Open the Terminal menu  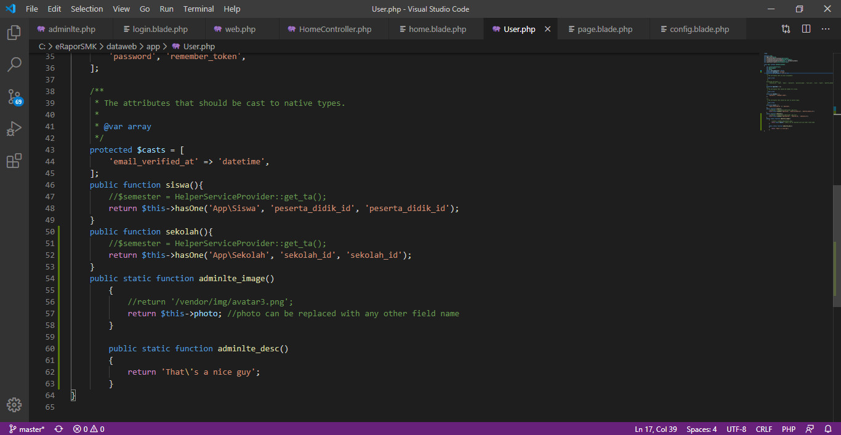click(x=199, y=9)
